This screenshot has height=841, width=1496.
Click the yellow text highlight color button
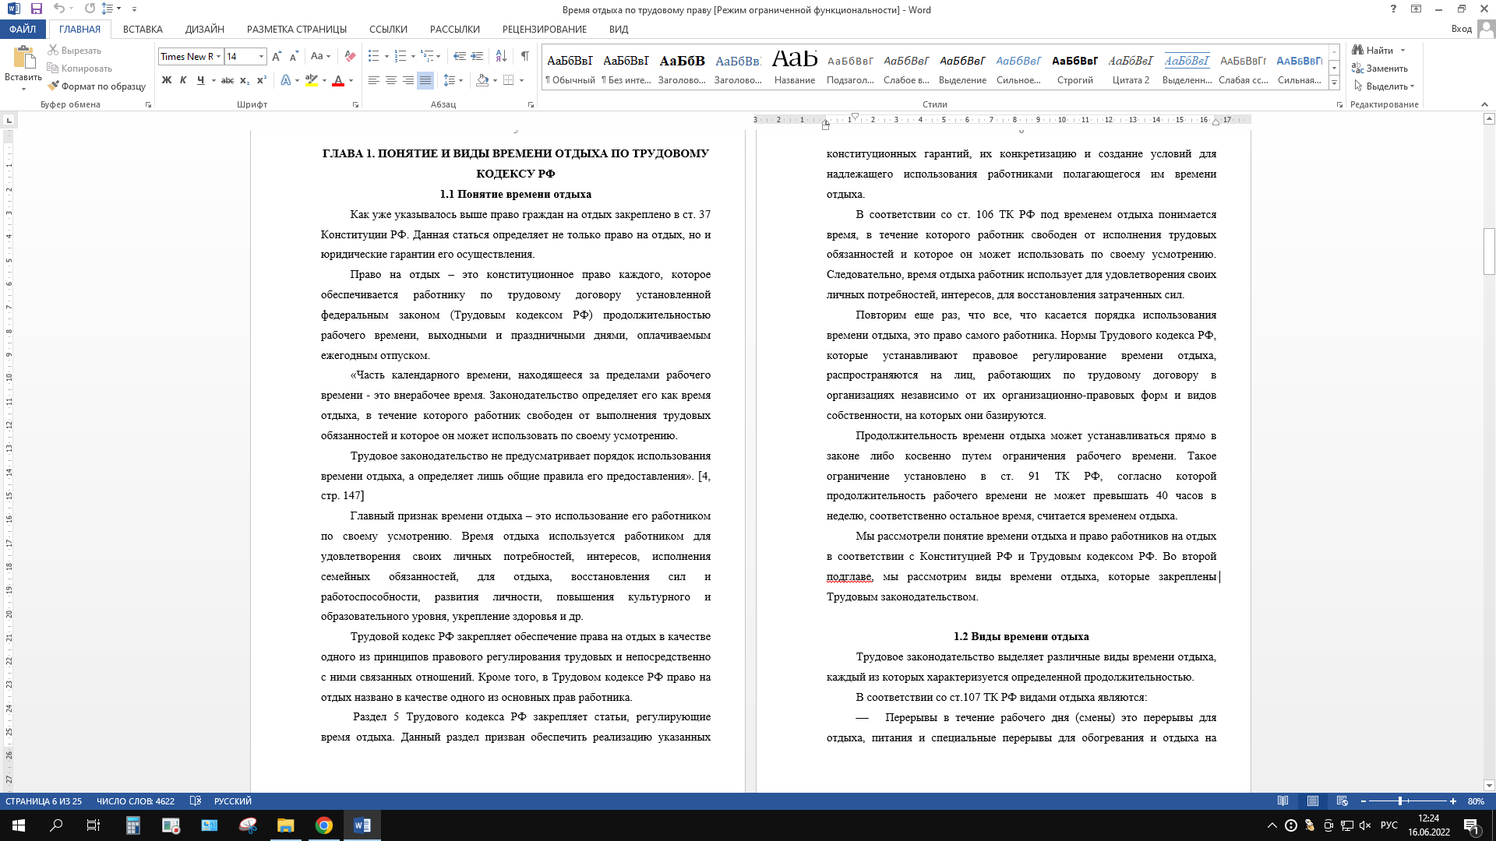(x=312, y=80)
